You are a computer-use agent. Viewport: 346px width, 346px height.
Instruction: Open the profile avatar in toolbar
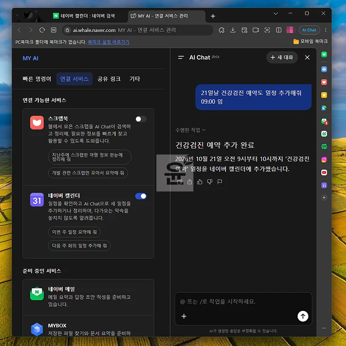290,30
